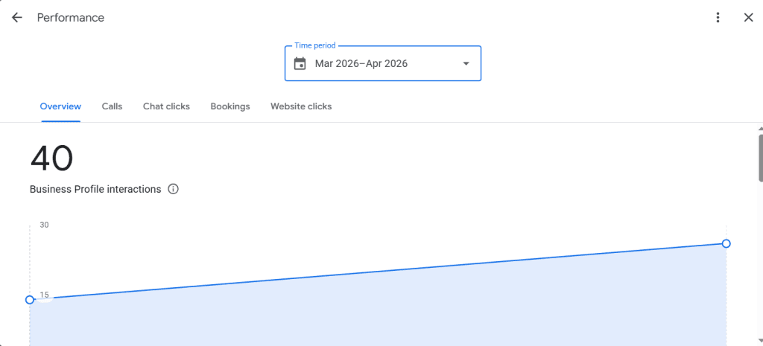Click the calendar icon in Time period
The image size is (763, 346).
[x=300, y=64]
